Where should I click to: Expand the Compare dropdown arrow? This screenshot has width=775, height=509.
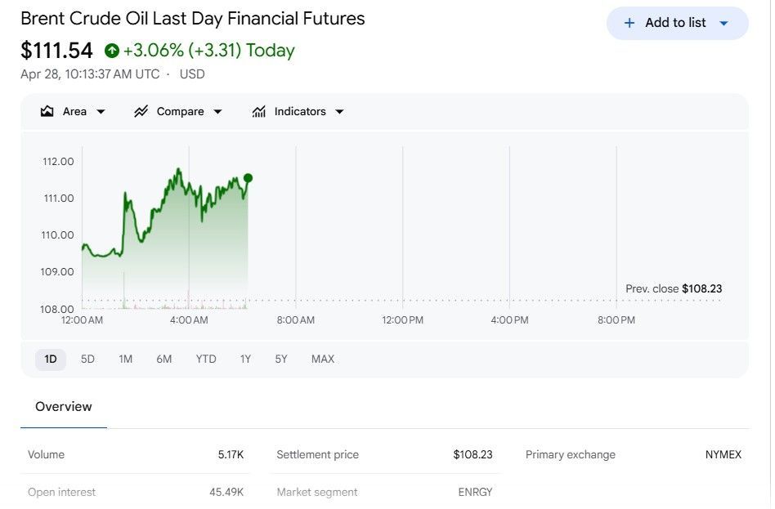click(218, 112)
